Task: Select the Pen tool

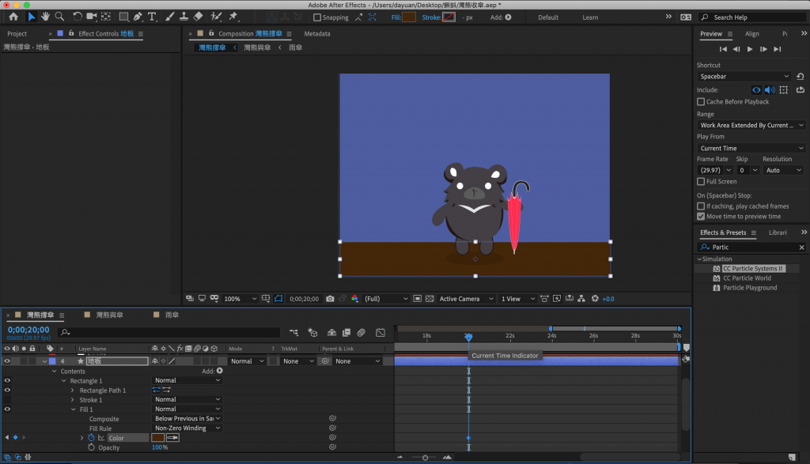Action: pos(138,17)
